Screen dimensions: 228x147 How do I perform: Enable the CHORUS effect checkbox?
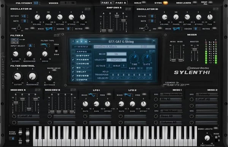[x=73, y=64]
